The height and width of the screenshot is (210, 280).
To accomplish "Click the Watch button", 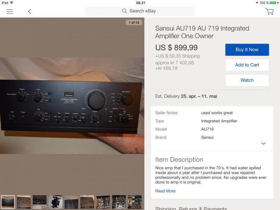I will 247,80.
